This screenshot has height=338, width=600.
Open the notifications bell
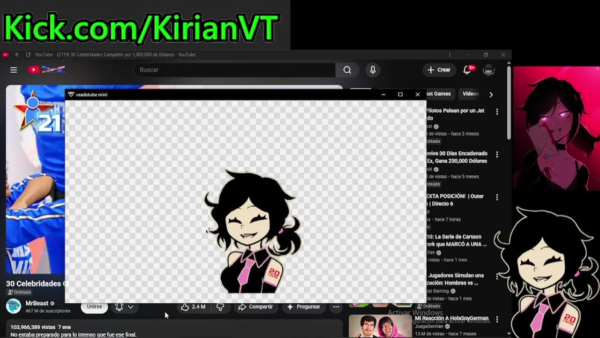[467, 70]
